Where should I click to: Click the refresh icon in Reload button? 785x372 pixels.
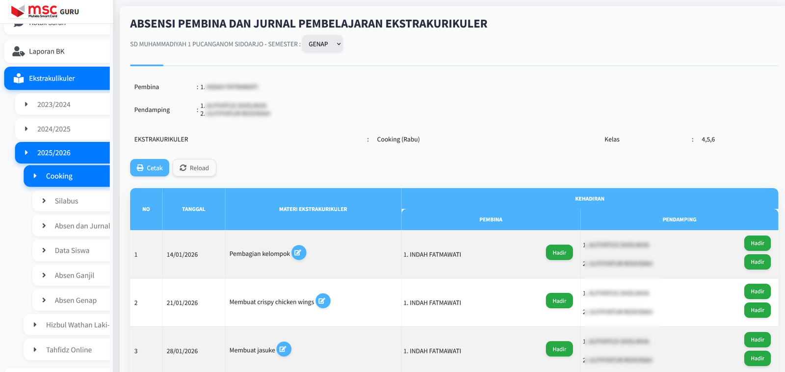pyautogui.click(x=183, y=168)
